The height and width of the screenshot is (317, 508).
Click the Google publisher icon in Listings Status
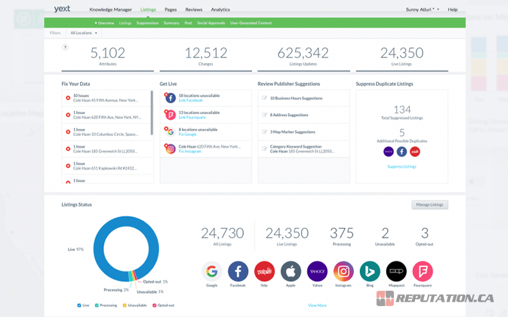click(212, 271)
